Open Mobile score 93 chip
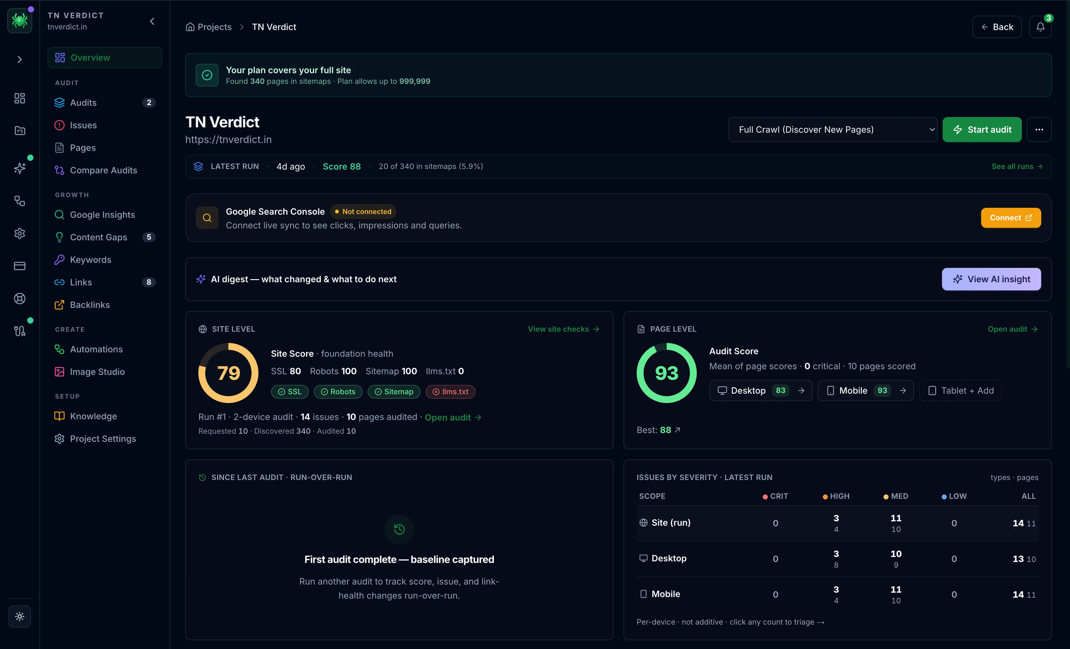This screenshot has height=649, width=1070. pyautogui.click(x=865, y=391)
